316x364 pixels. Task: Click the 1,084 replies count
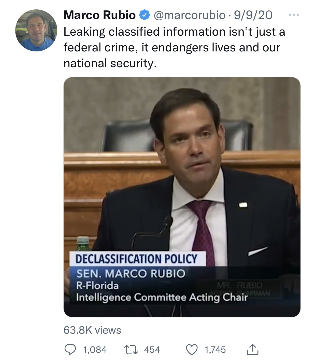95,350
